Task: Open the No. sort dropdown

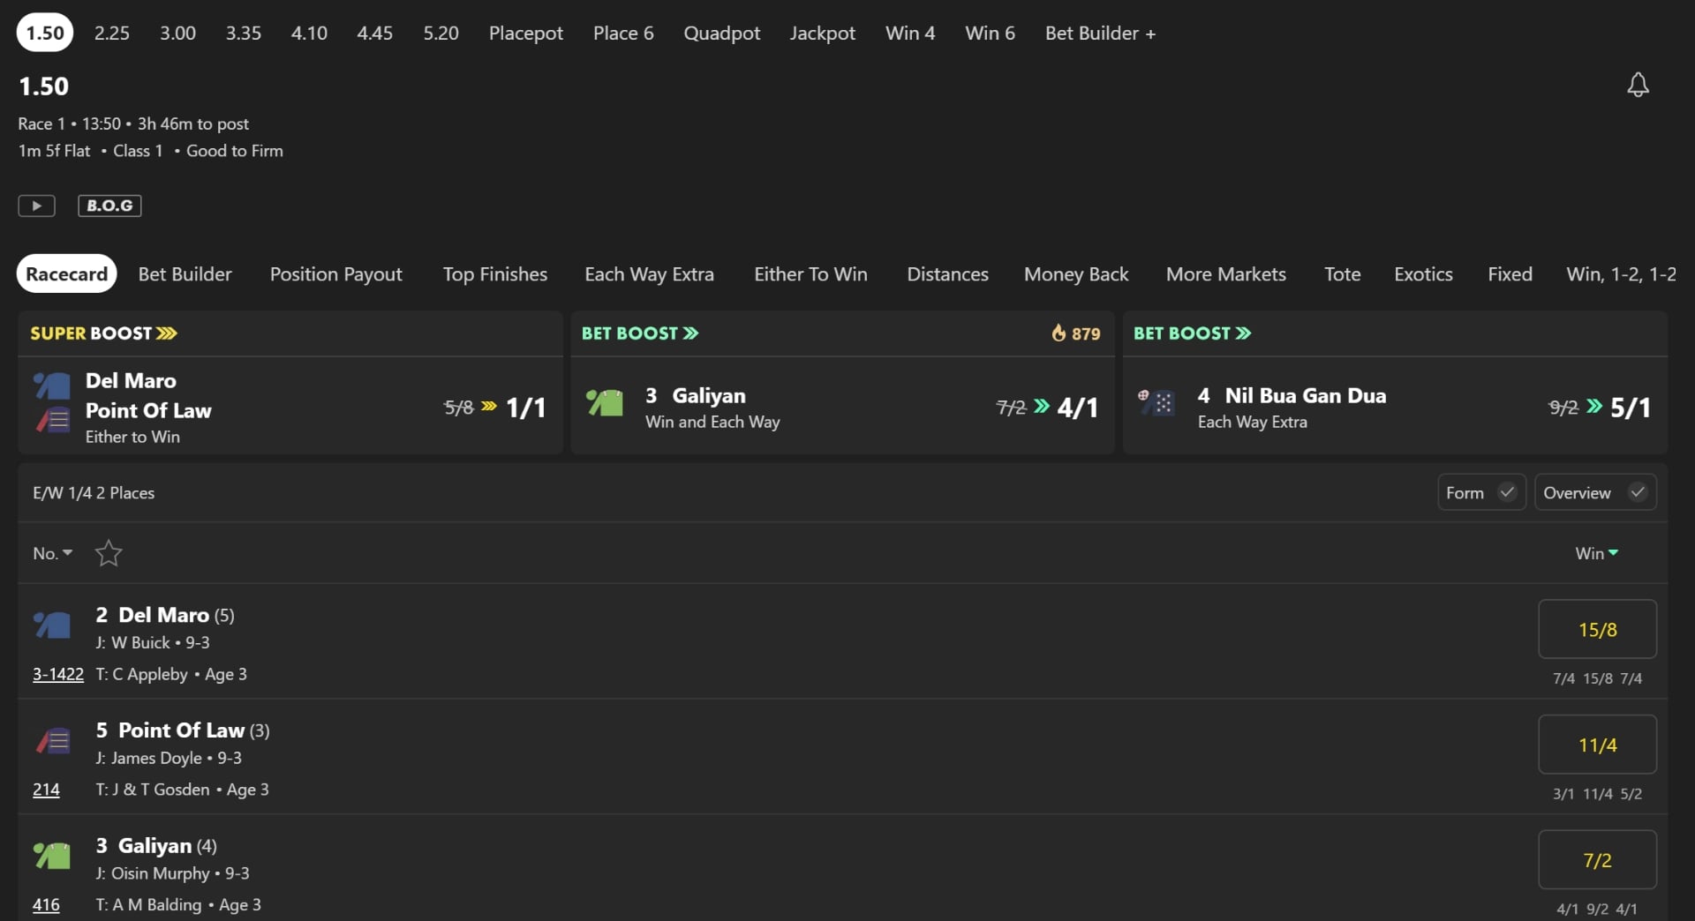Action: coord(52,553)
